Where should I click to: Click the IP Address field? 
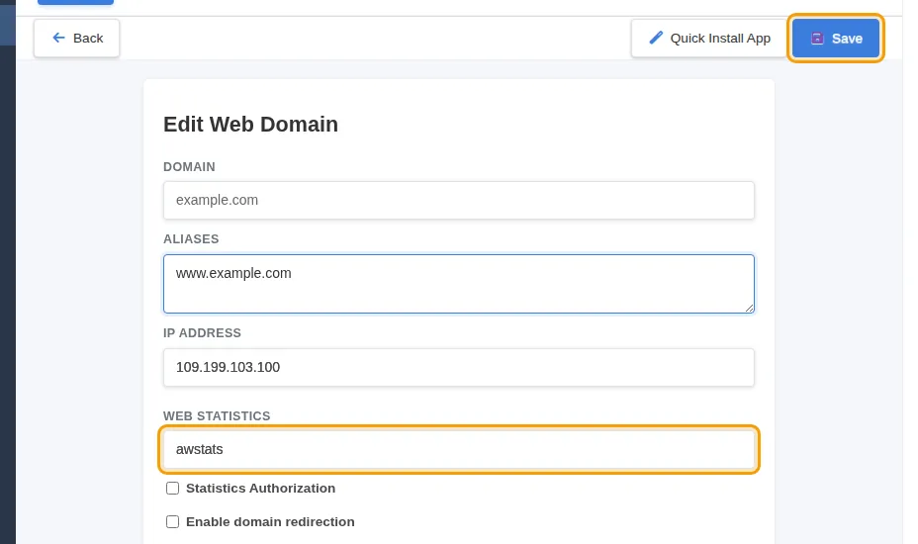(x=458, y=367)
